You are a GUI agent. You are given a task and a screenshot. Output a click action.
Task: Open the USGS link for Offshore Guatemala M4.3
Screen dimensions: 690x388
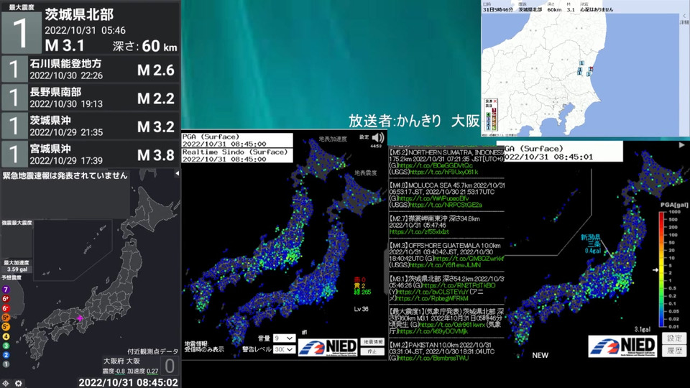click(445, 265)
